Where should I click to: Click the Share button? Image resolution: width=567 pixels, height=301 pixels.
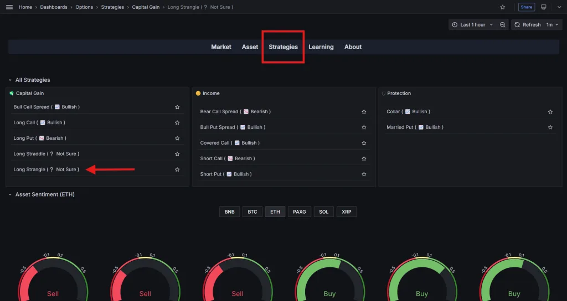(526, 7)
